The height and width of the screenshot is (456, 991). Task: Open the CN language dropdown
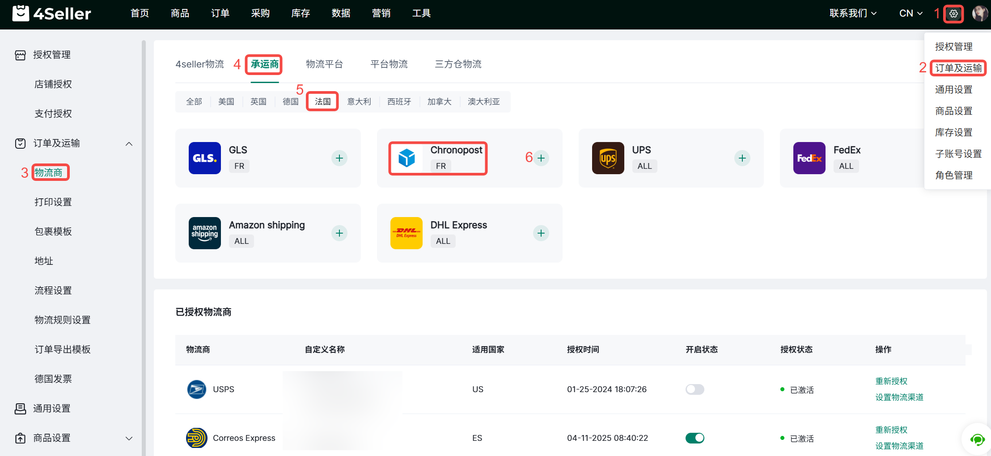click(911, 13)
